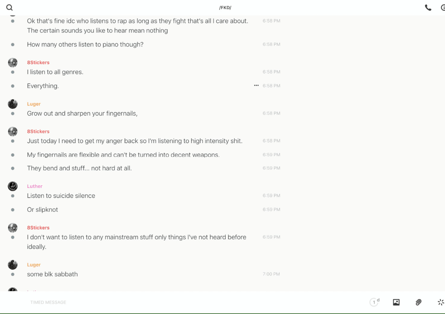Open conversation info panel icon
Screen dimensions: 445x314
tap(442, 8)
